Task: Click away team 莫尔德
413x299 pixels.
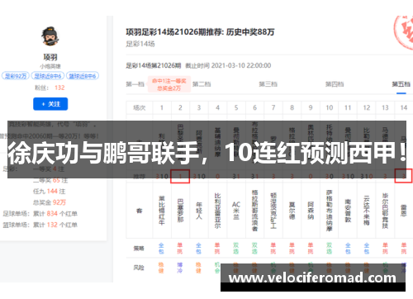Action: 292,211
